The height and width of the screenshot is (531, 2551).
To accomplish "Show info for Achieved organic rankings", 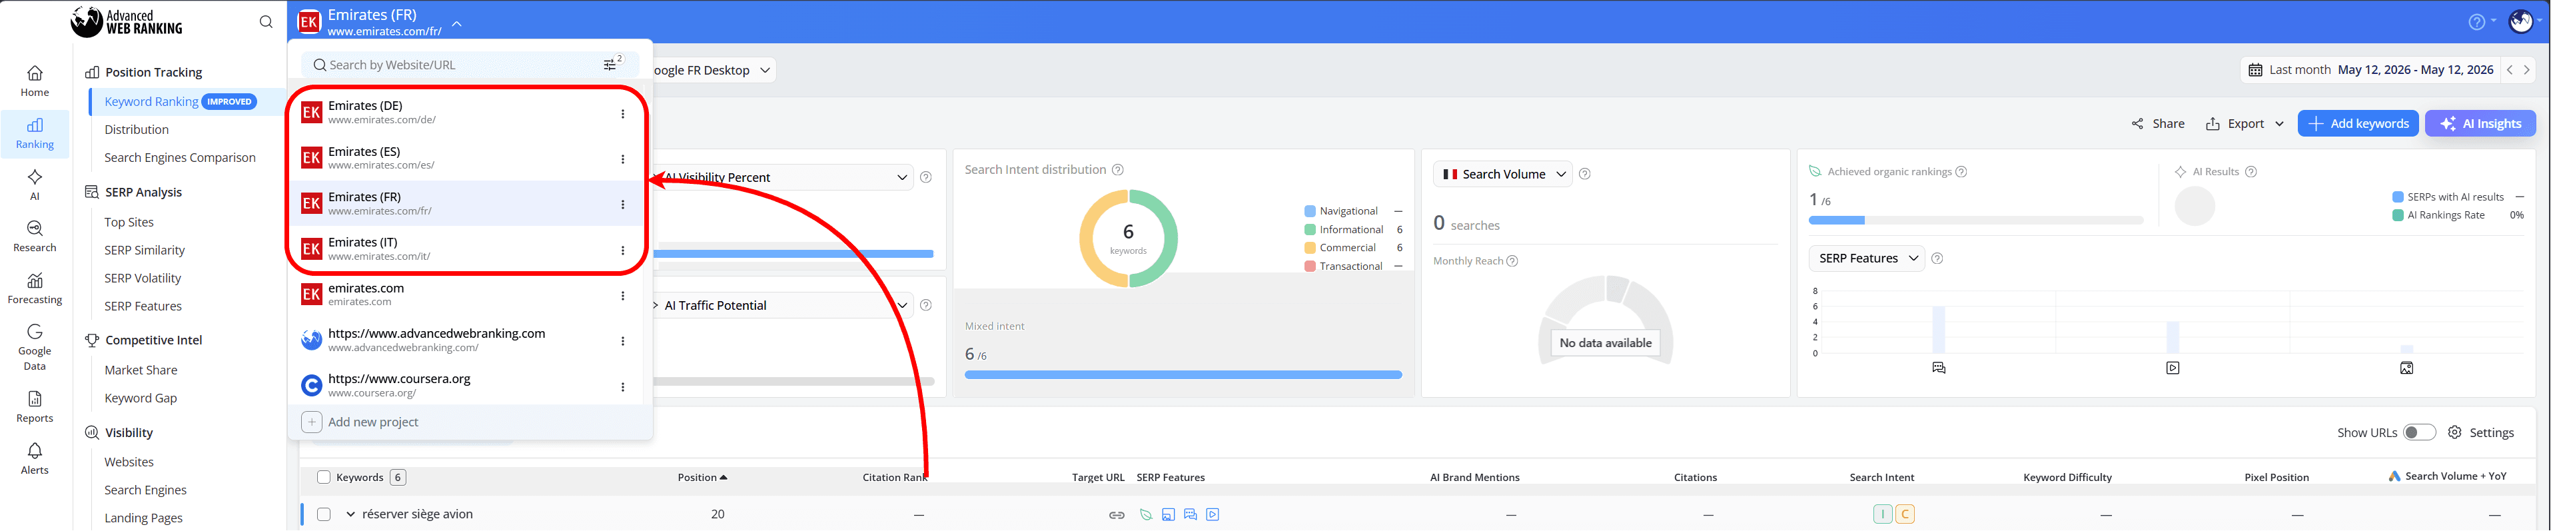I will [x=1962, y=173].
